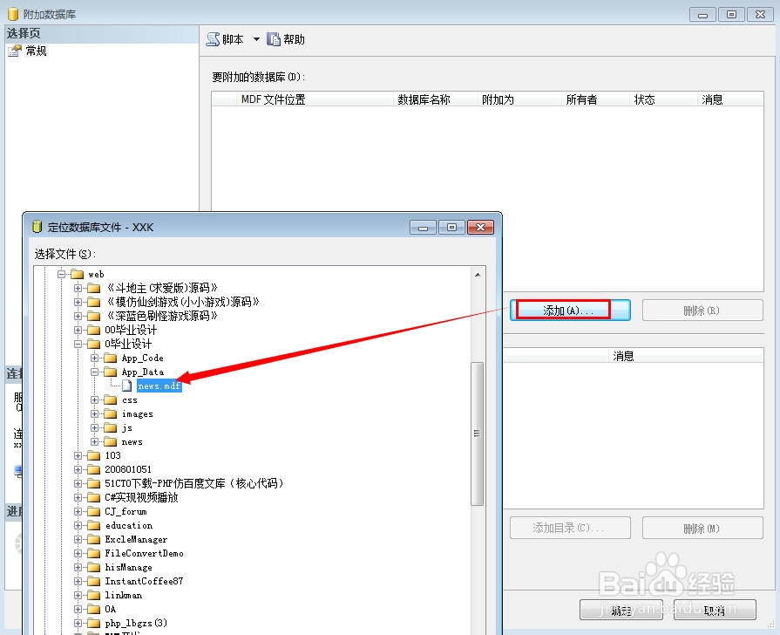Screen dimensions: 780x635
Task: Click the App_Code folder icon
Action: click(111, 358)
